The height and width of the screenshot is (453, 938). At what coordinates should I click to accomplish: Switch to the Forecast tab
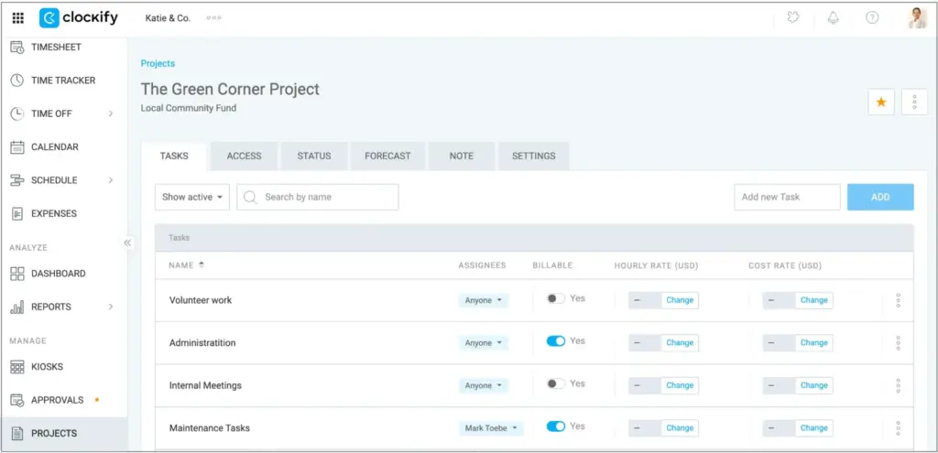pyautogui.click(x=387, y=156)
